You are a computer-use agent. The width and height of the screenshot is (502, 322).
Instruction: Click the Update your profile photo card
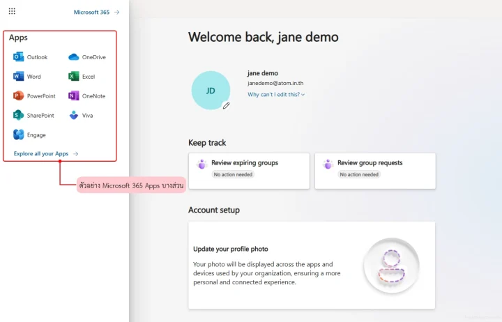coord(312,265)
